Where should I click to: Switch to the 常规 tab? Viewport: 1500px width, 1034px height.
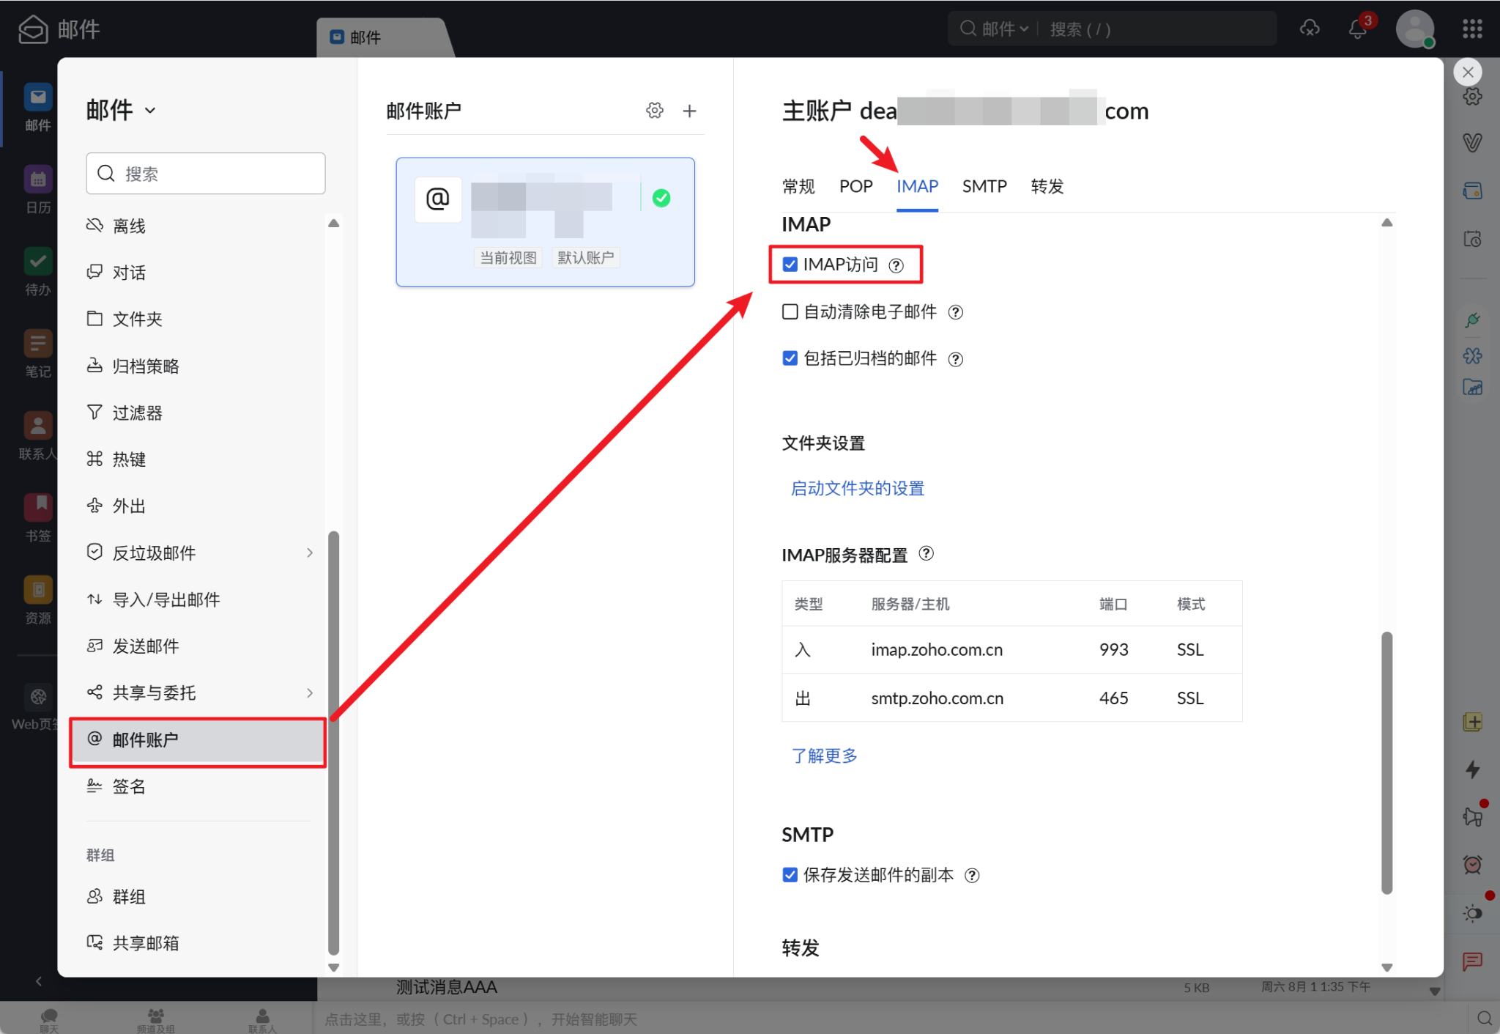click(x=798, y=186)
